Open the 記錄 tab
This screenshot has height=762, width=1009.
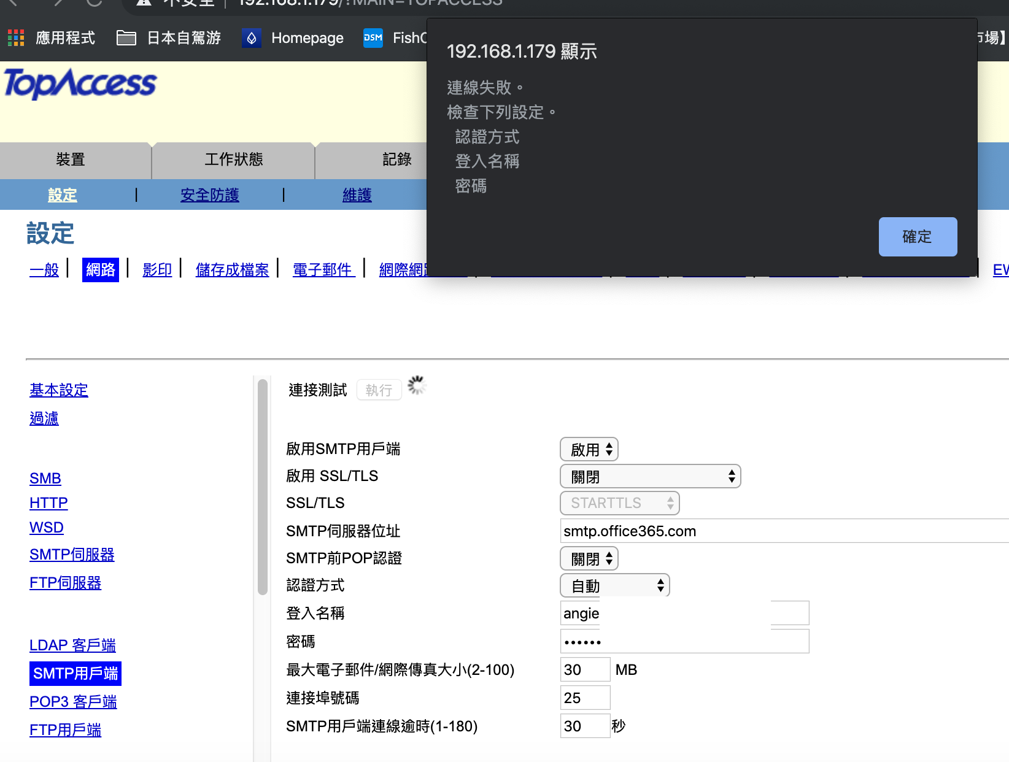tap(396, 160)
